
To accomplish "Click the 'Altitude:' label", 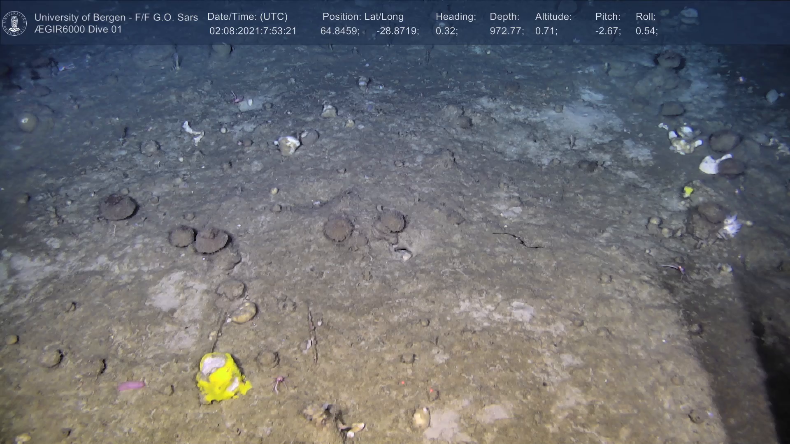I will click(553, 17).
